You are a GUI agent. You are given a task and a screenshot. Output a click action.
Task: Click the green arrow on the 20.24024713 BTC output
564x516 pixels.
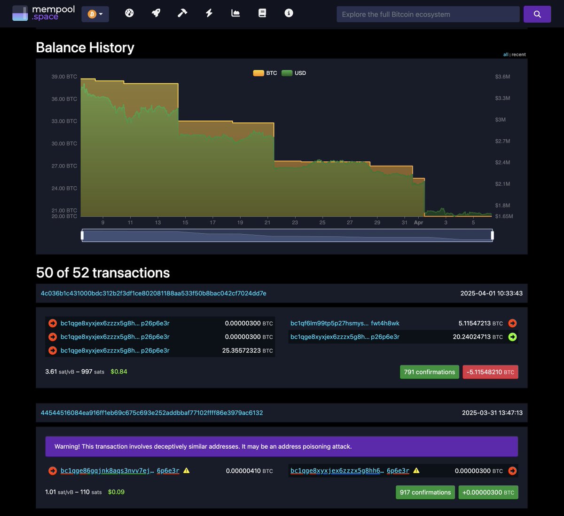point(512,337)
